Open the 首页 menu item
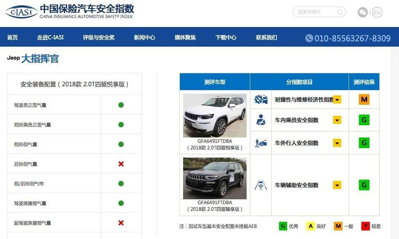 (12, 37)
